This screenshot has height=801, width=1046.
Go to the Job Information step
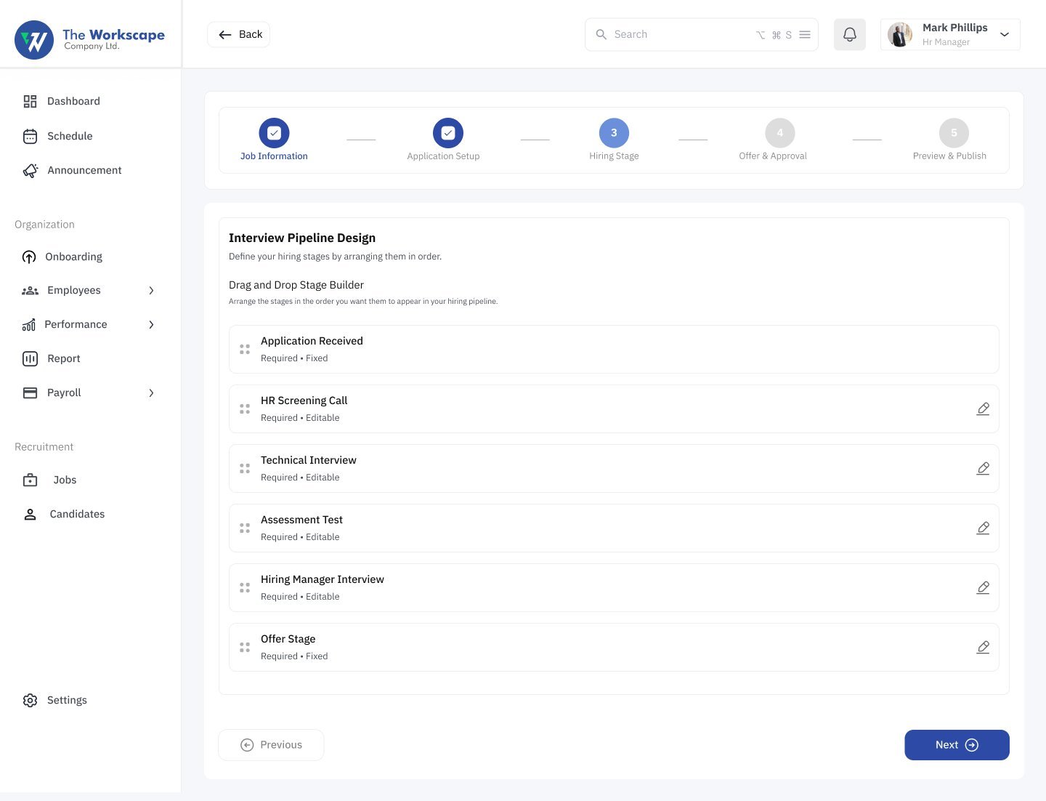(274, 140)
